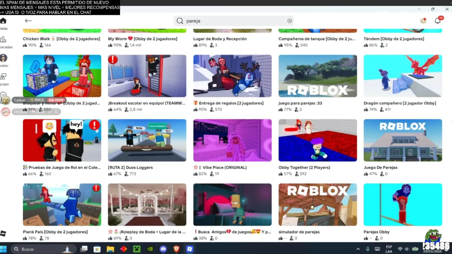Viewport: 452px width, 254px height.
Task: Open [RUTA 2] Duos Loggers thumbnail
Action: [147, 140]
